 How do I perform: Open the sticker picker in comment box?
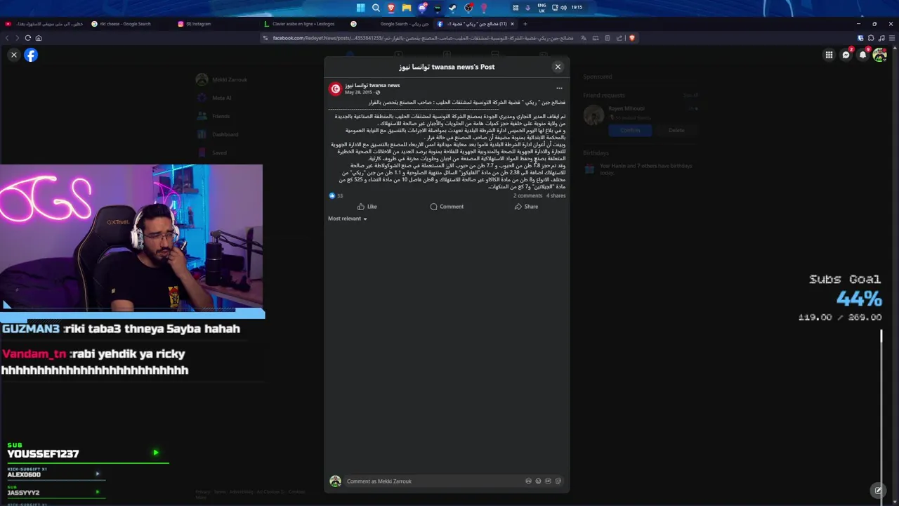click(558, 481)
